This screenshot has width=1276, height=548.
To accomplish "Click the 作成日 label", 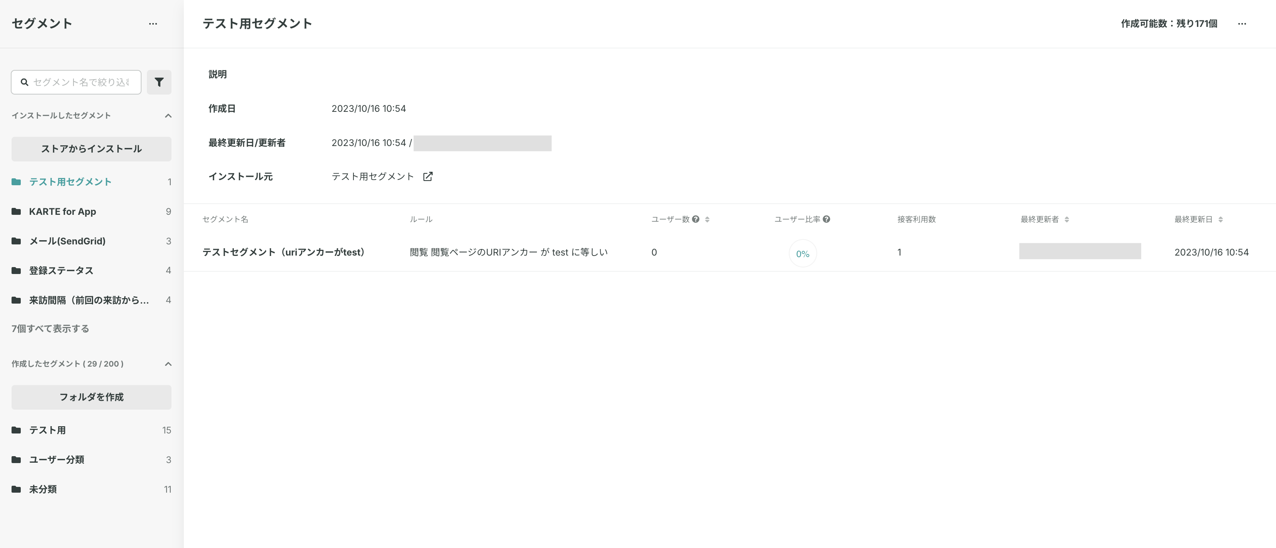I will 222,108.
